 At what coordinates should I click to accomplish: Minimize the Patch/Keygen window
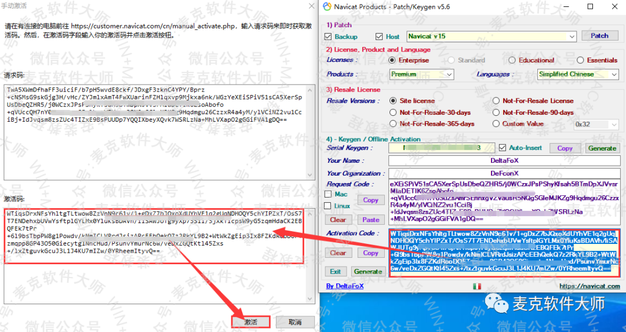tap(566, 6)
